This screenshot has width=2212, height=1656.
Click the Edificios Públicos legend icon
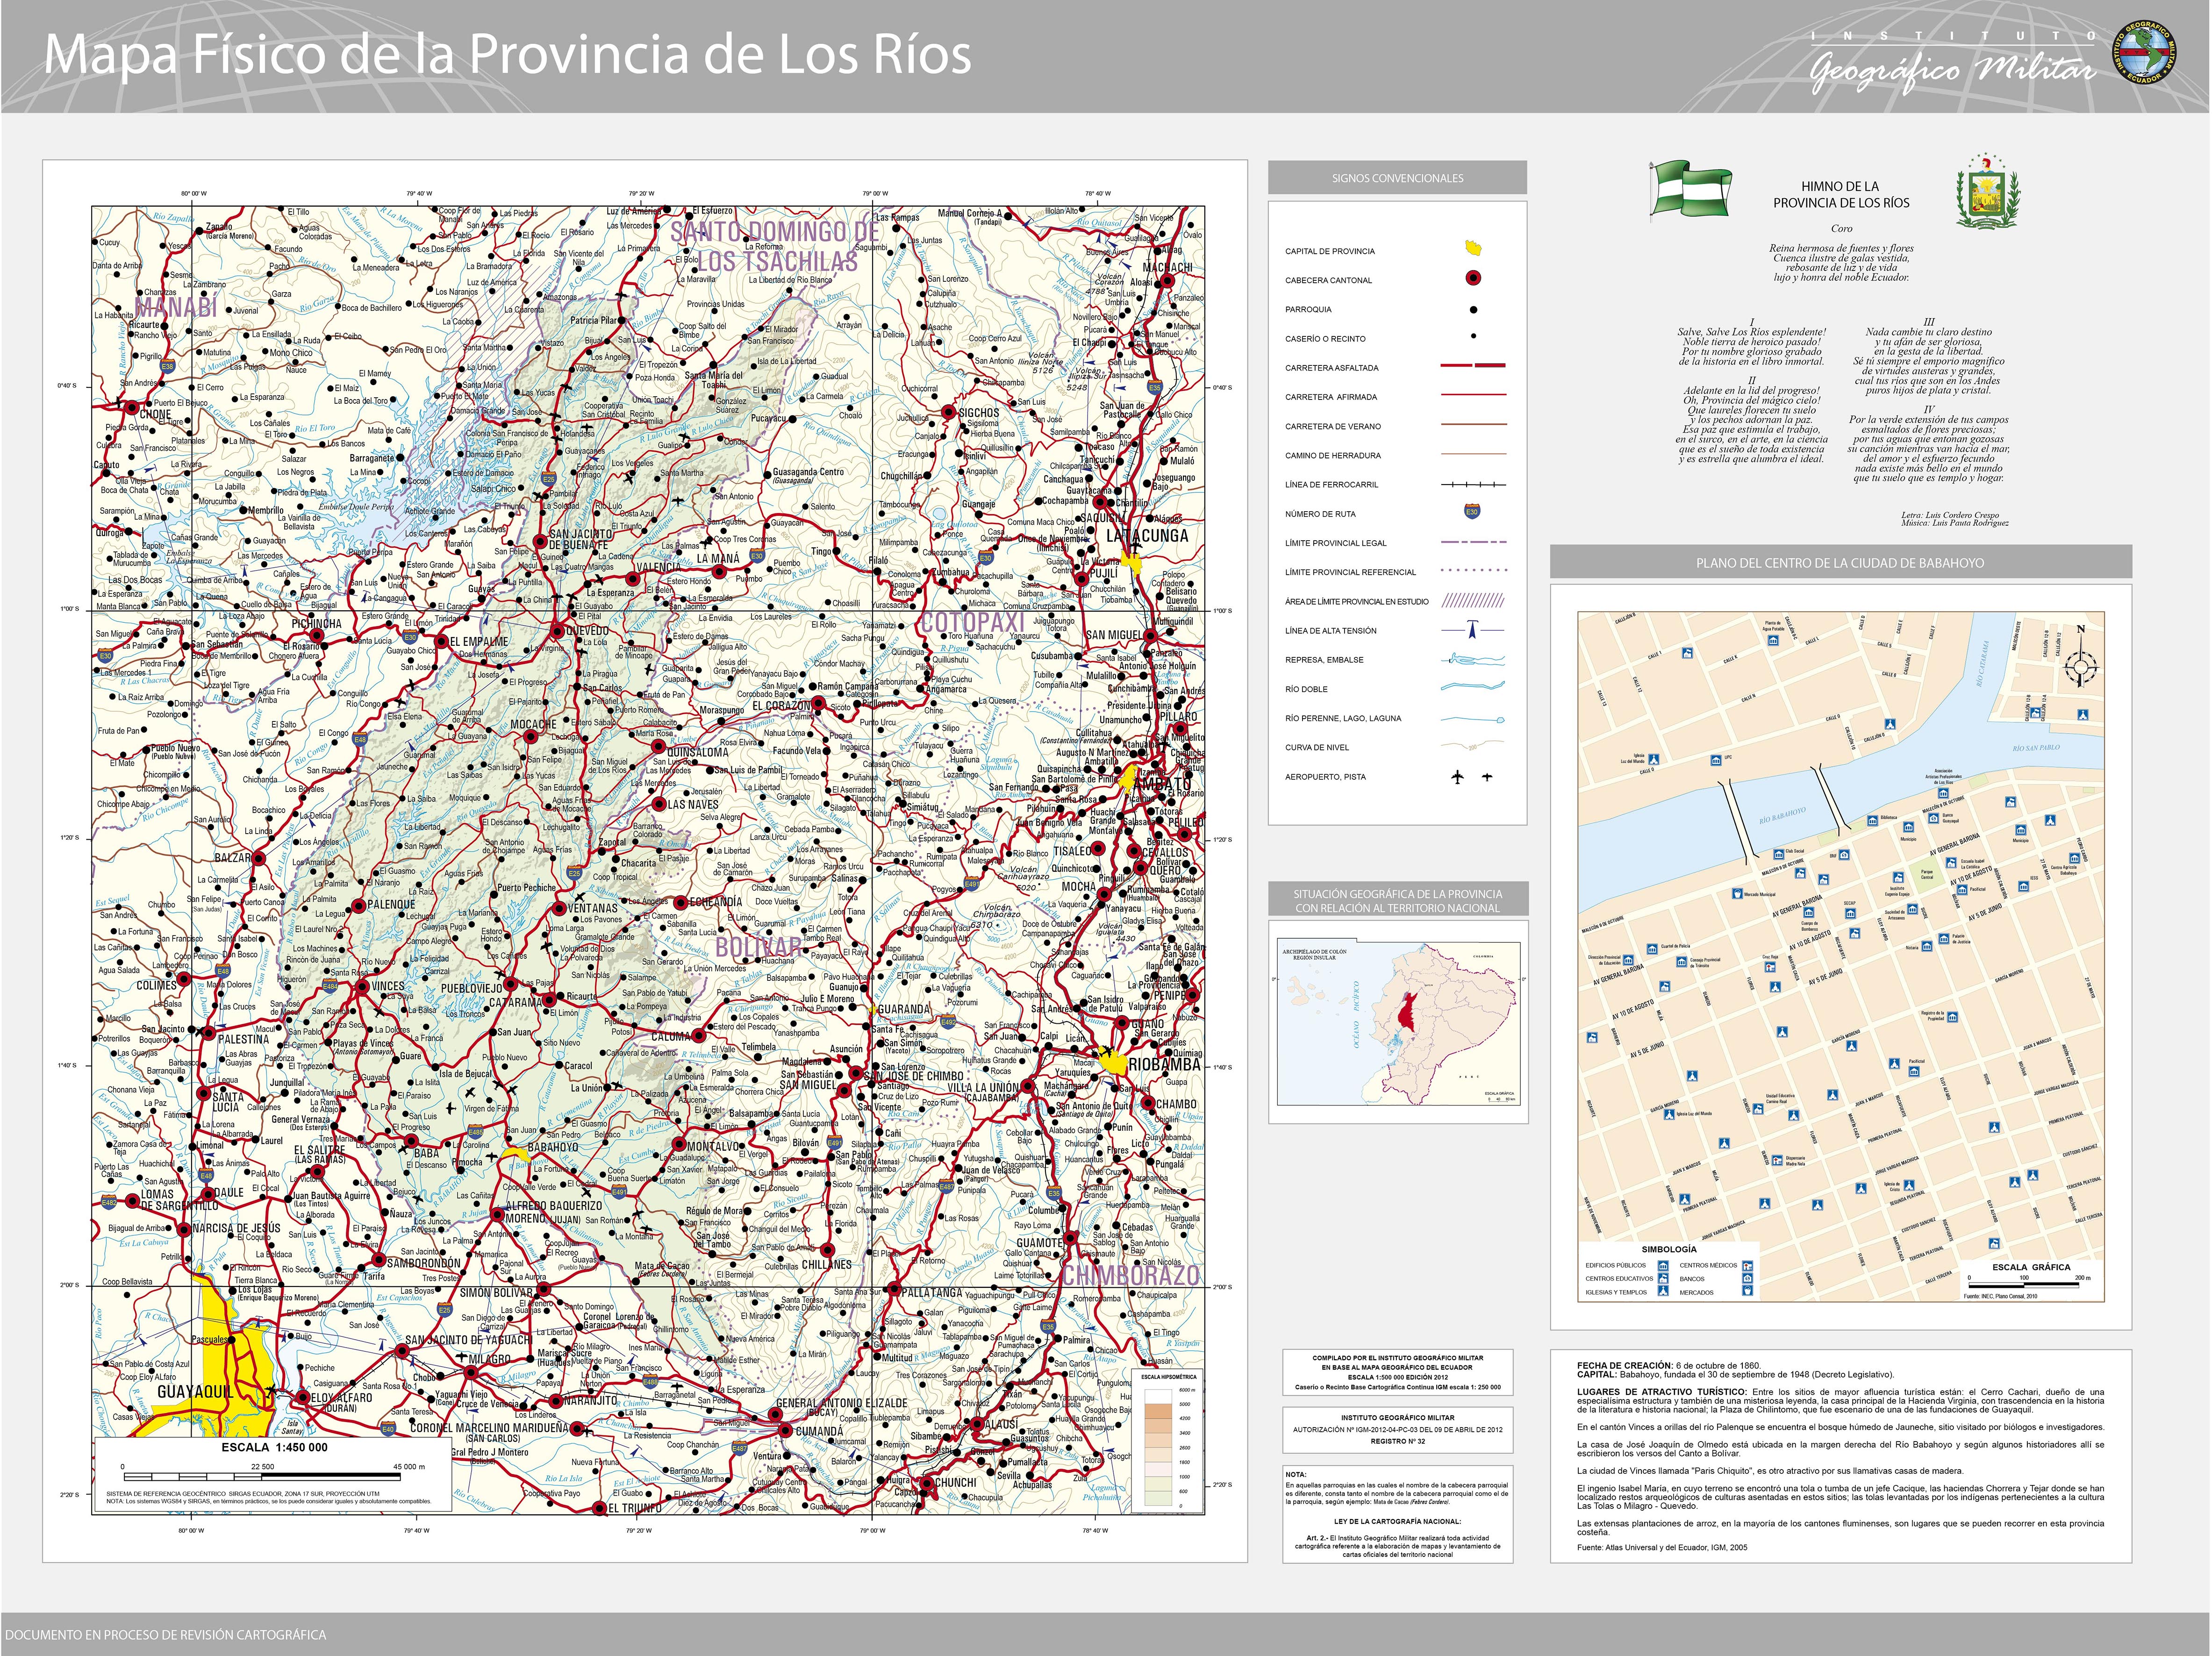point(1663,1266)
